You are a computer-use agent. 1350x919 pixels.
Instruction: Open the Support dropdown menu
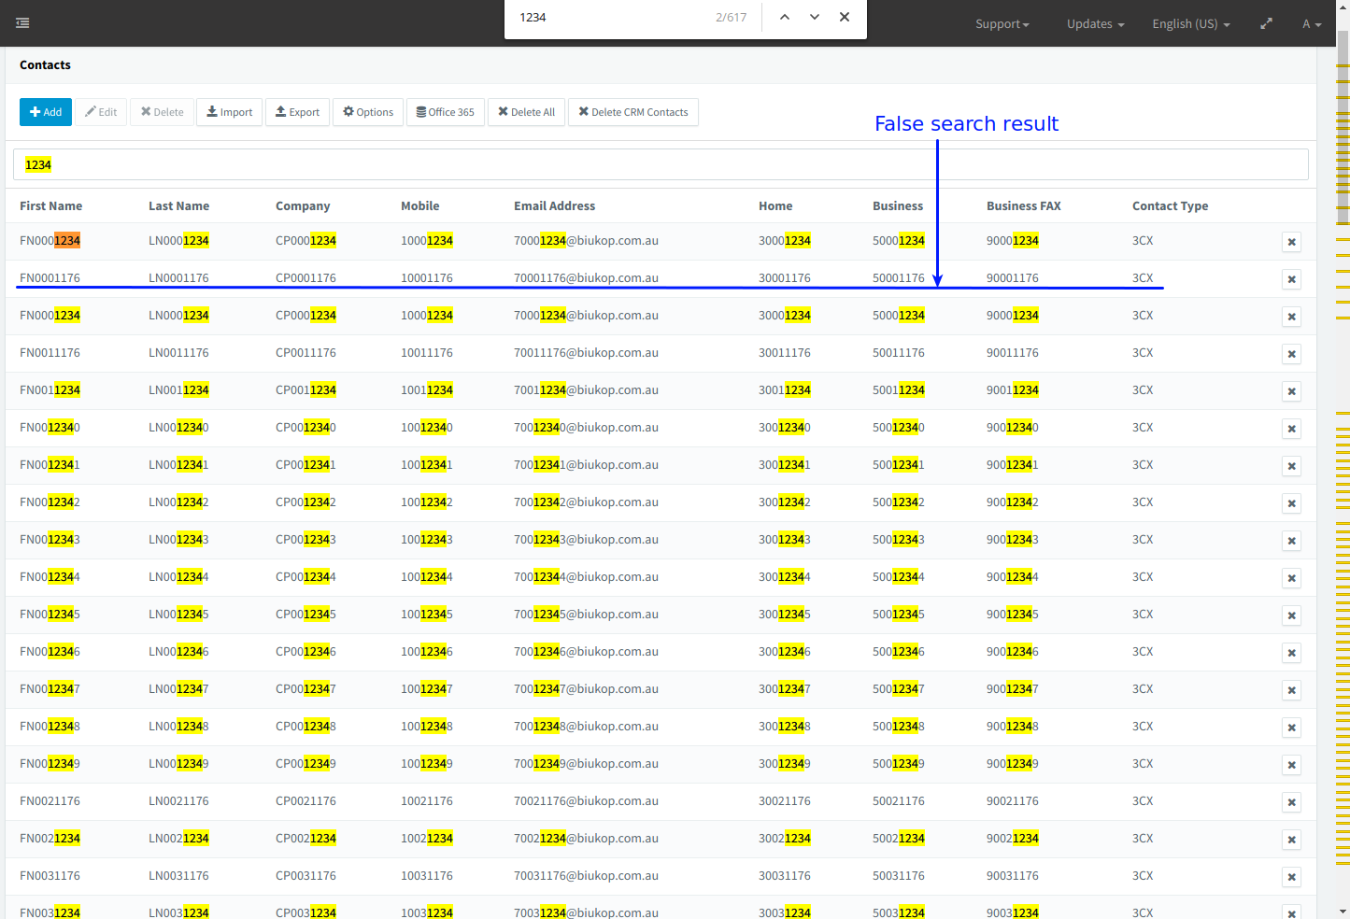pyautogui.click(x=1002, y=24)
